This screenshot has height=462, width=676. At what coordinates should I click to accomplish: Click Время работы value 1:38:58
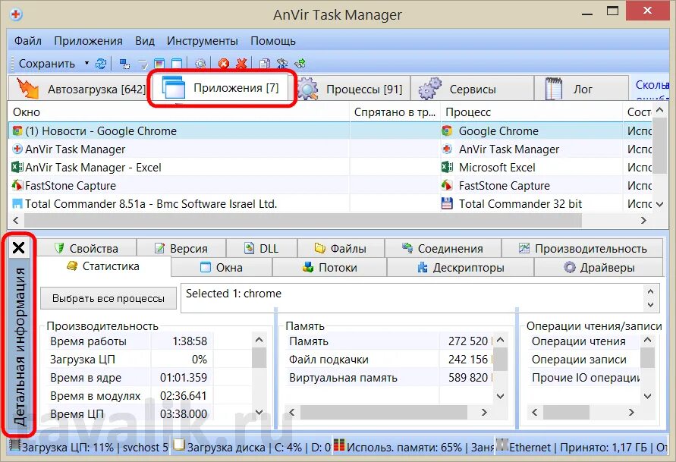190,341
